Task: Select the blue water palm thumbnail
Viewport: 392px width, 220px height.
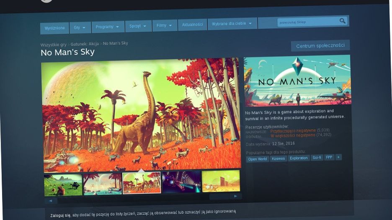Action: tap(102, 184)
